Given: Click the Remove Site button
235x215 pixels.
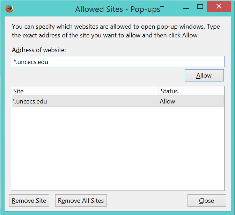Looking at the screenshot, I should [29, 201].
